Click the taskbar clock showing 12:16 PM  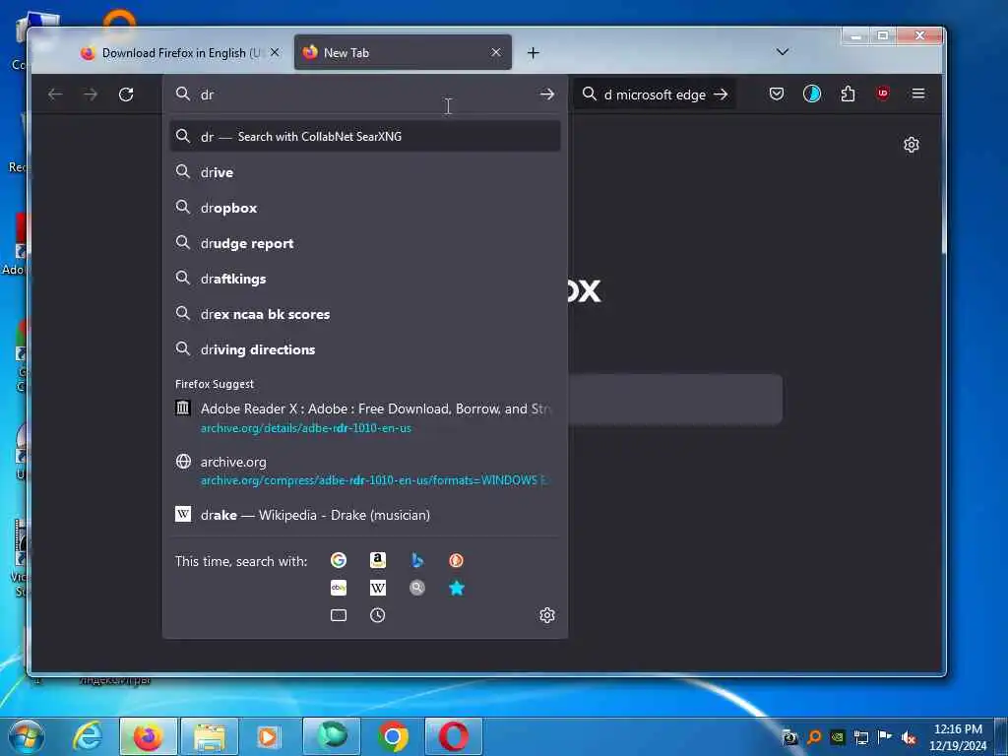pos(957,736)
